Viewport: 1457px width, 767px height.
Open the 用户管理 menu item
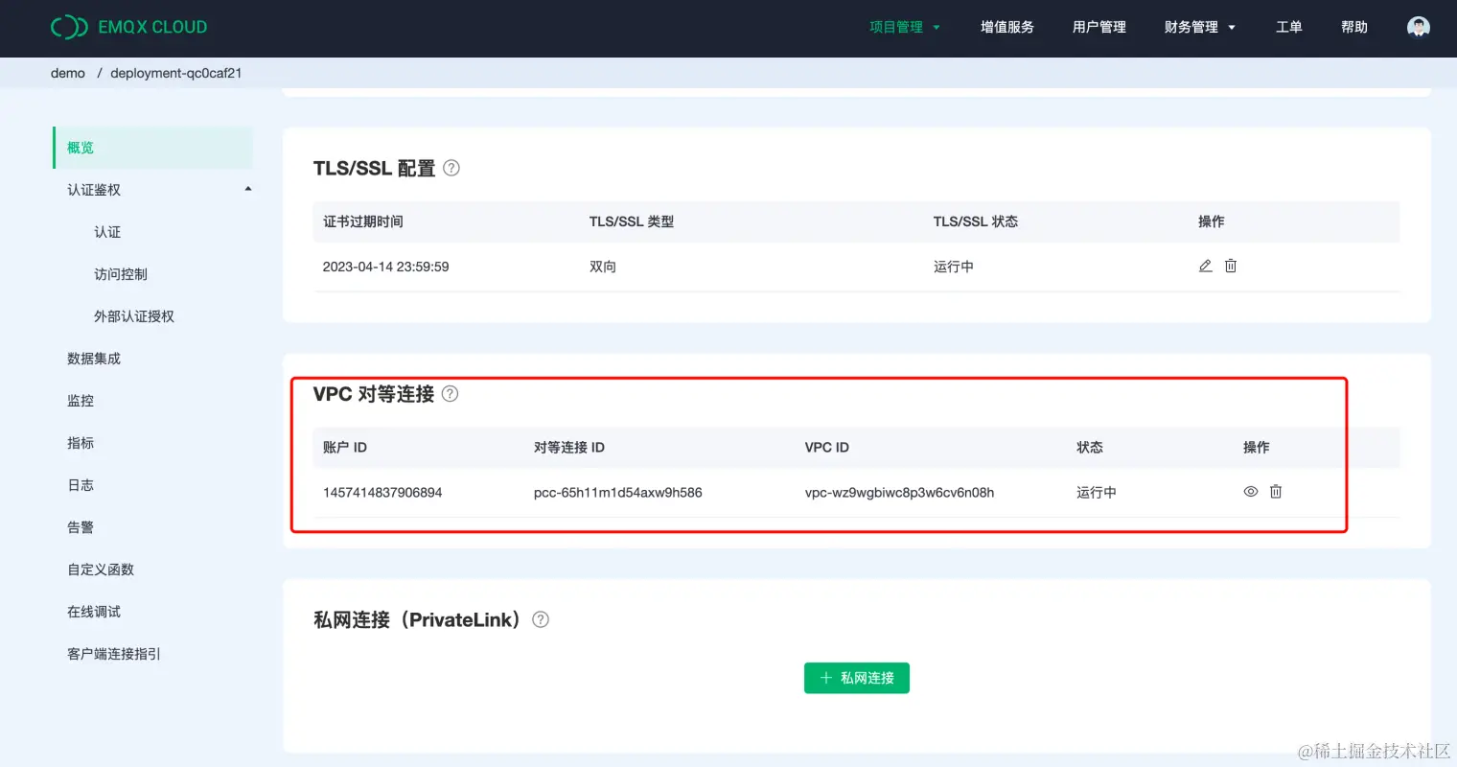point(1099,27)
